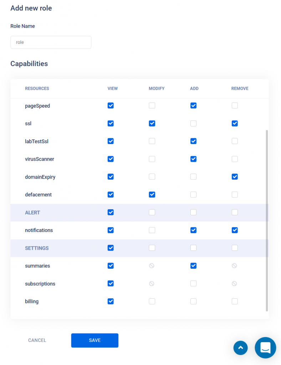Toggle View checkbox on ALERT row
281x365 pixels.
click(x=111, y=212)
